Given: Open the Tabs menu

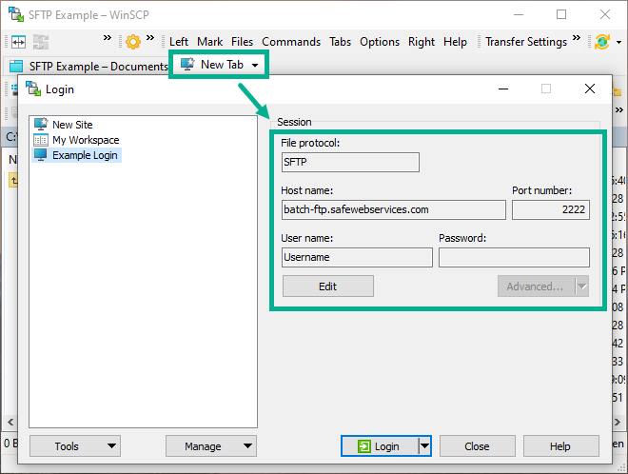Looking at the screenshot, I should tap(340, 42).
